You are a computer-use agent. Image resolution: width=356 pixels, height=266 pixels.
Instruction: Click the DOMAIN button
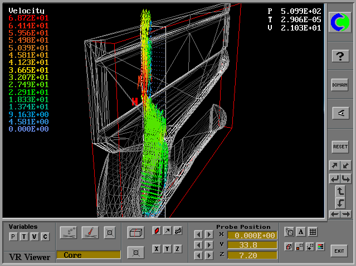340,84
